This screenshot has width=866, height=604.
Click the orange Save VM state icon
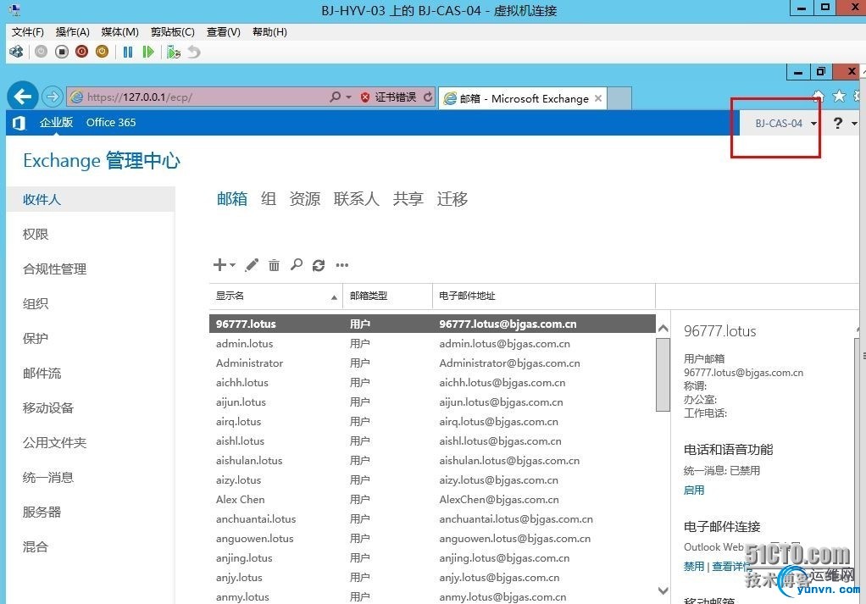(x=103, y=52)
